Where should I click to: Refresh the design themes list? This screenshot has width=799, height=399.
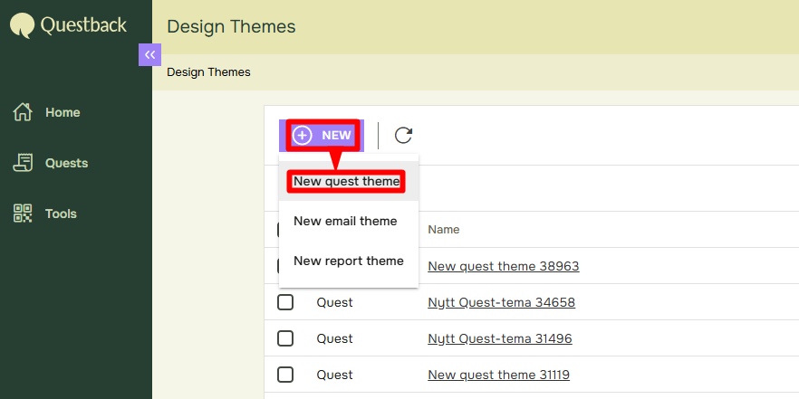pyautogui.click(x=403, y=135)
